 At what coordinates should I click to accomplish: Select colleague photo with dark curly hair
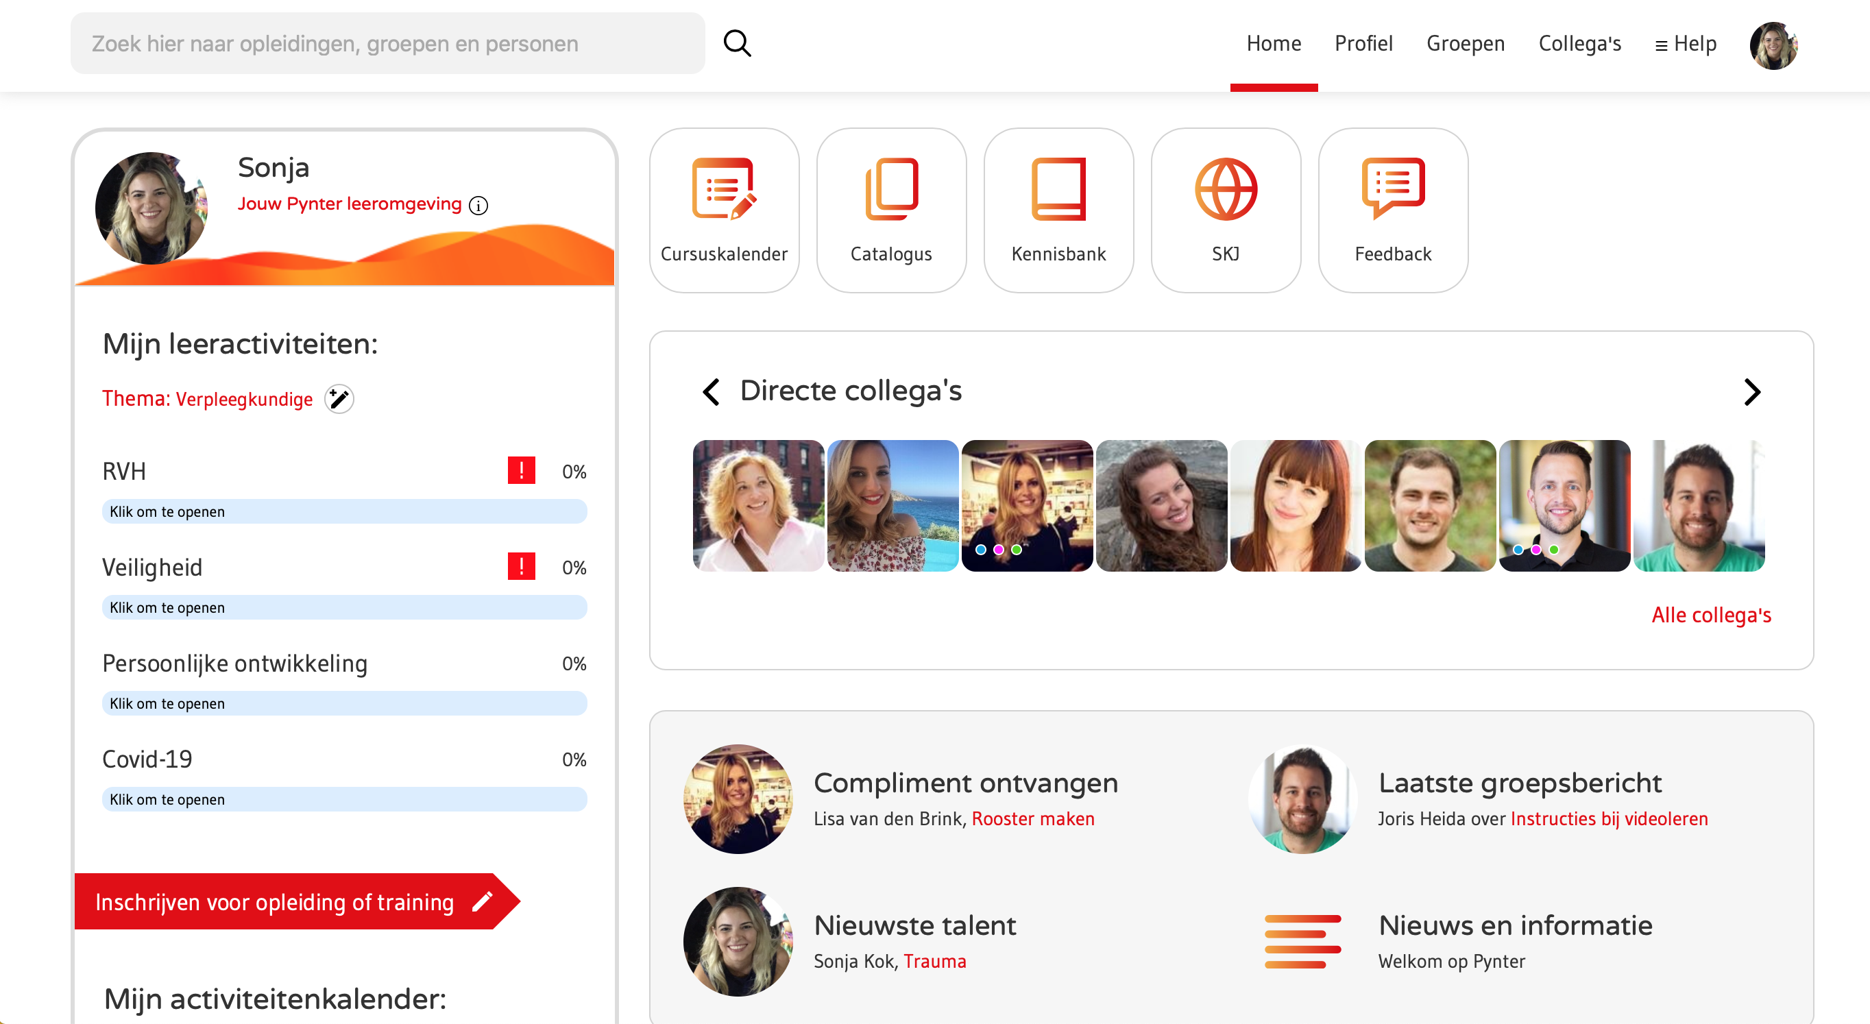[x=1161, y=506]
